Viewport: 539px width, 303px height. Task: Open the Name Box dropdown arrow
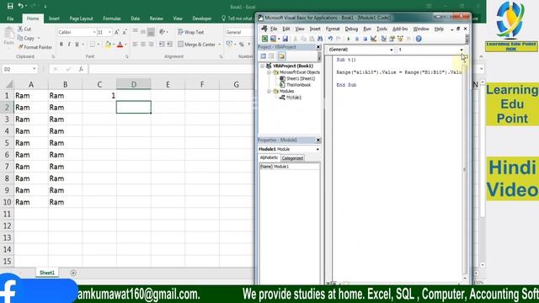pyautogui.click(x=34, y=69)
